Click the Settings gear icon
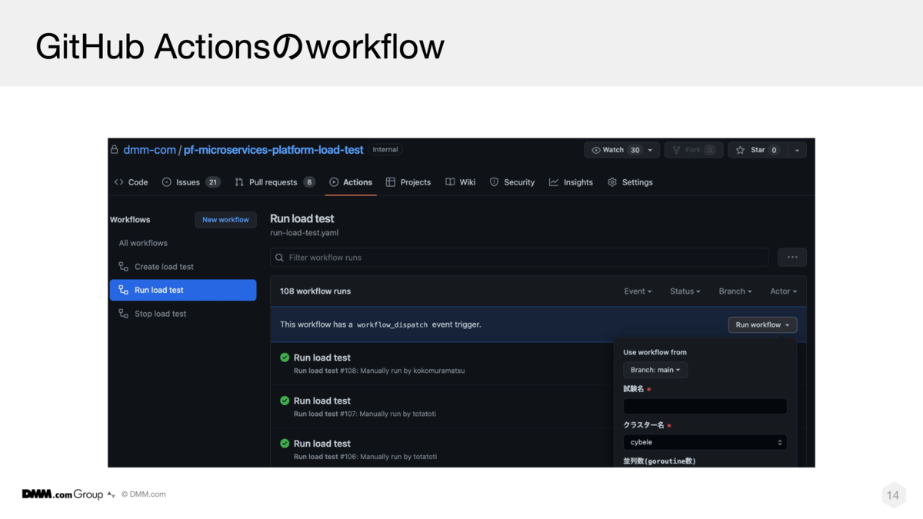Viewport: 923px width, 519px height. (x=612, y=182)
